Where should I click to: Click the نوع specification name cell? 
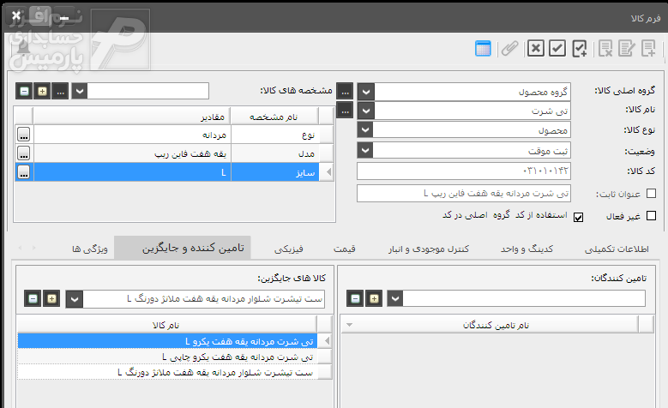(x=274, y=135)
